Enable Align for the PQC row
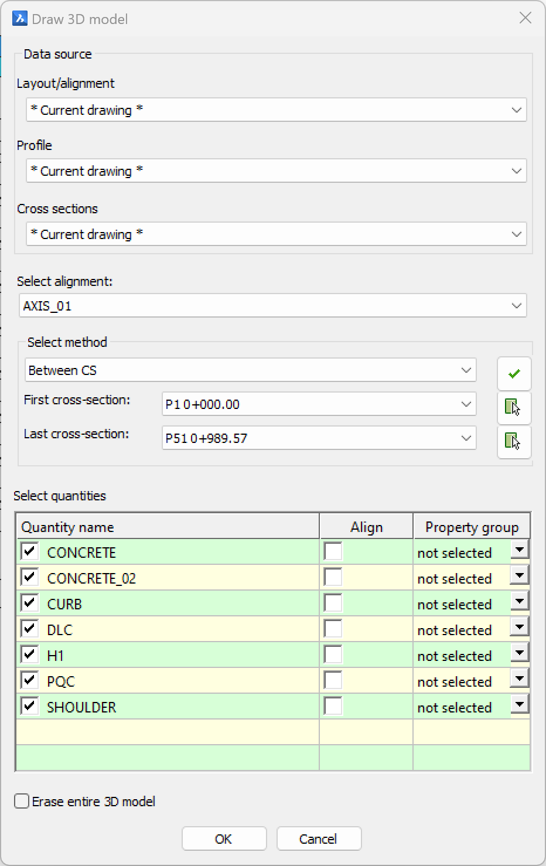 [333, 680]
